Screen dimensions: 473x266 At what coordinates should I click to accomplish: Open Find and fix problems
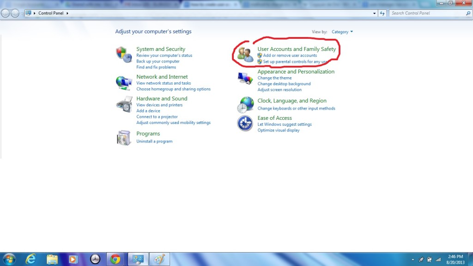[x=156, y=67]
